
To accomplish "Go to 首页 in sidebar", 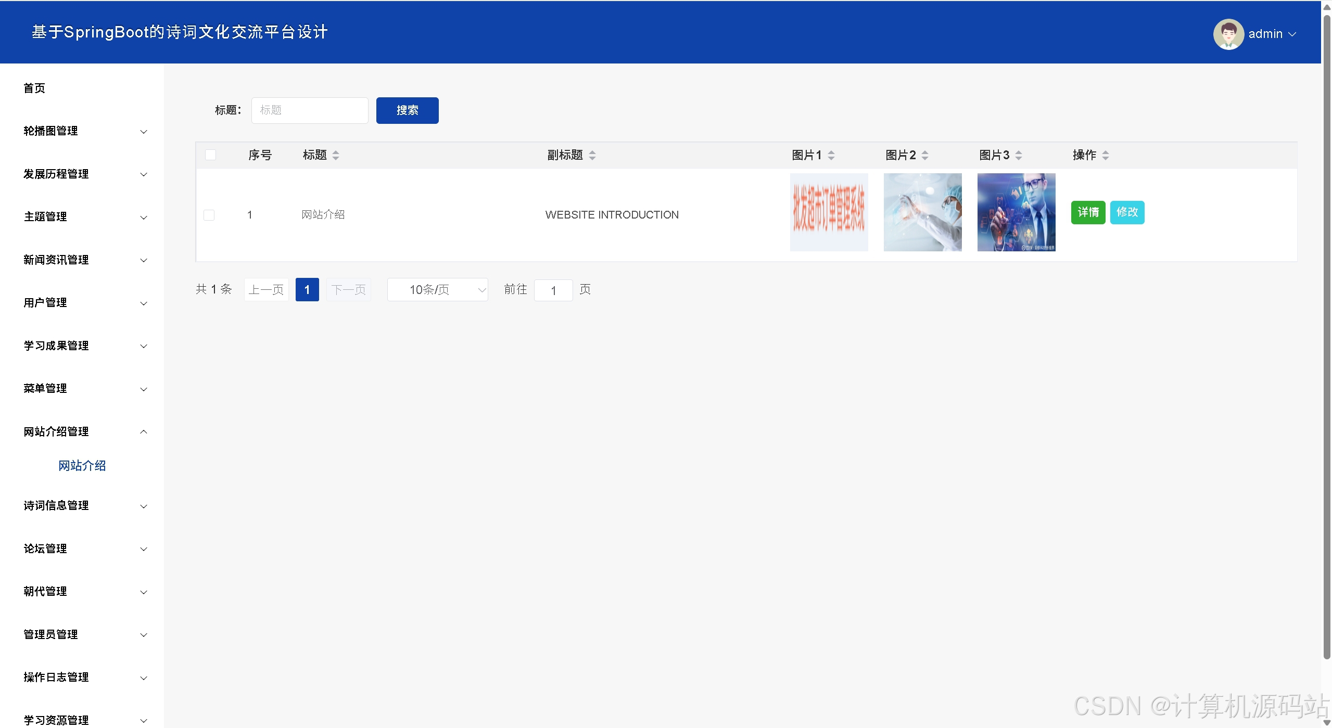I will [x=34, y=88].
